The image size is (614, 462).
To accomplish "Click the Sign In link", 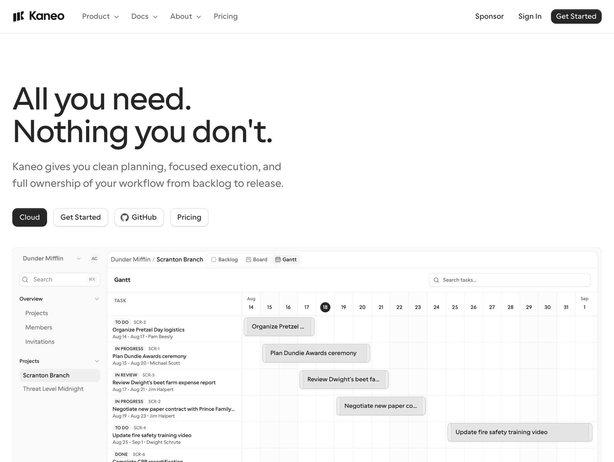I will click(x=530, y=16).
